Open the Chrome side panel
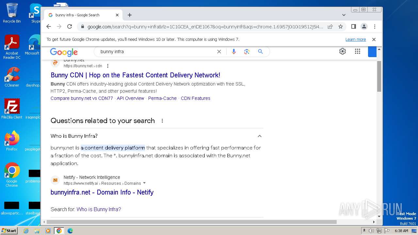This screenshot has height=235, width=418. (x=354, y=26)
